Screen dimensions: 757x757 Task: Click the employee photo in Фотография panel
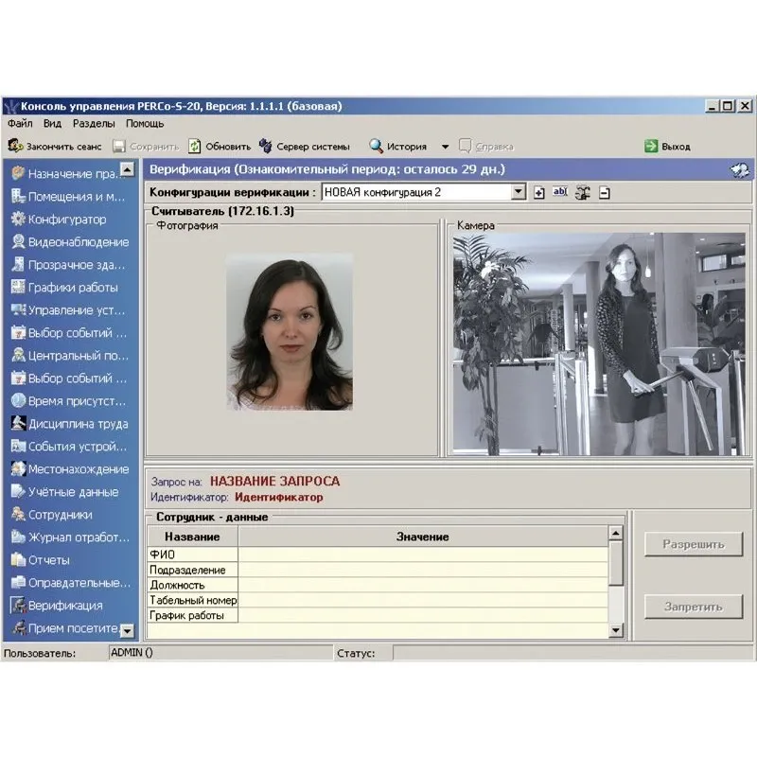pyautogui.click(x=289, y=331)
